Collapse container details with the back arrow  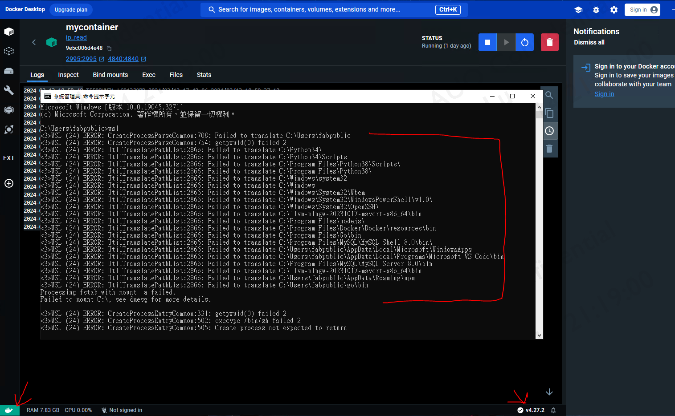coord(34,42)
